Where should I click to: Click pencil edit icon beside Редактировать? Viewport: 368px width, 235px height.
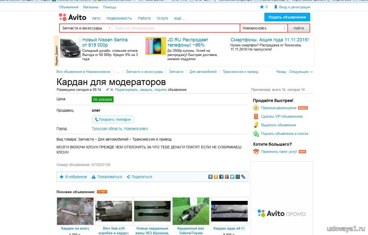tap(107, 90)
